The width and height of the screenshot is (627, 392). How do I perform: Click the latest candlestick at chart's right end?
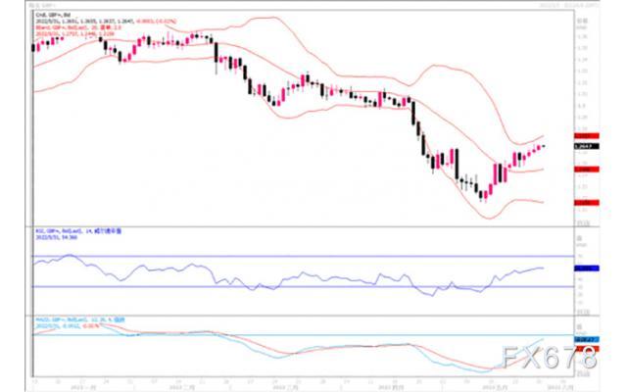tap(544, 146)
